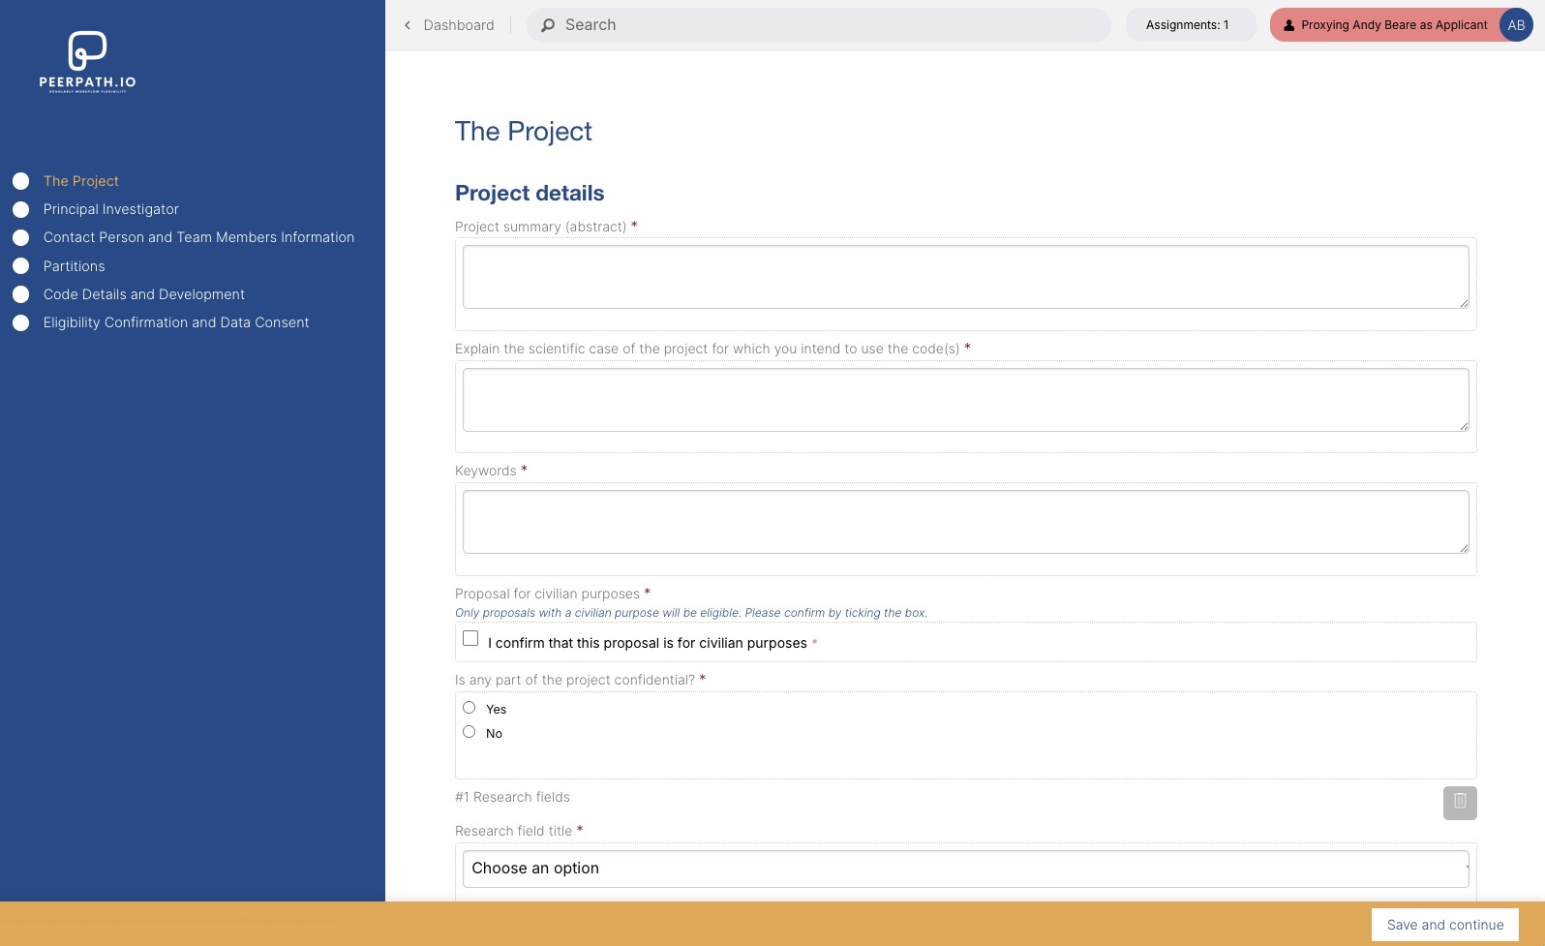Go to Eligibility Confirmation and Data Consent
Image resolution: width=1545 pixels, height=946 pixels.
pyautogui.click(x=175, y=322)
